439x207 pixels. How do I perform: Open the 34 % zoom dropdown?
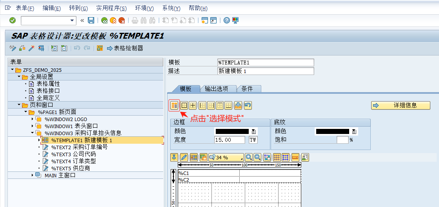click(226, 157)
